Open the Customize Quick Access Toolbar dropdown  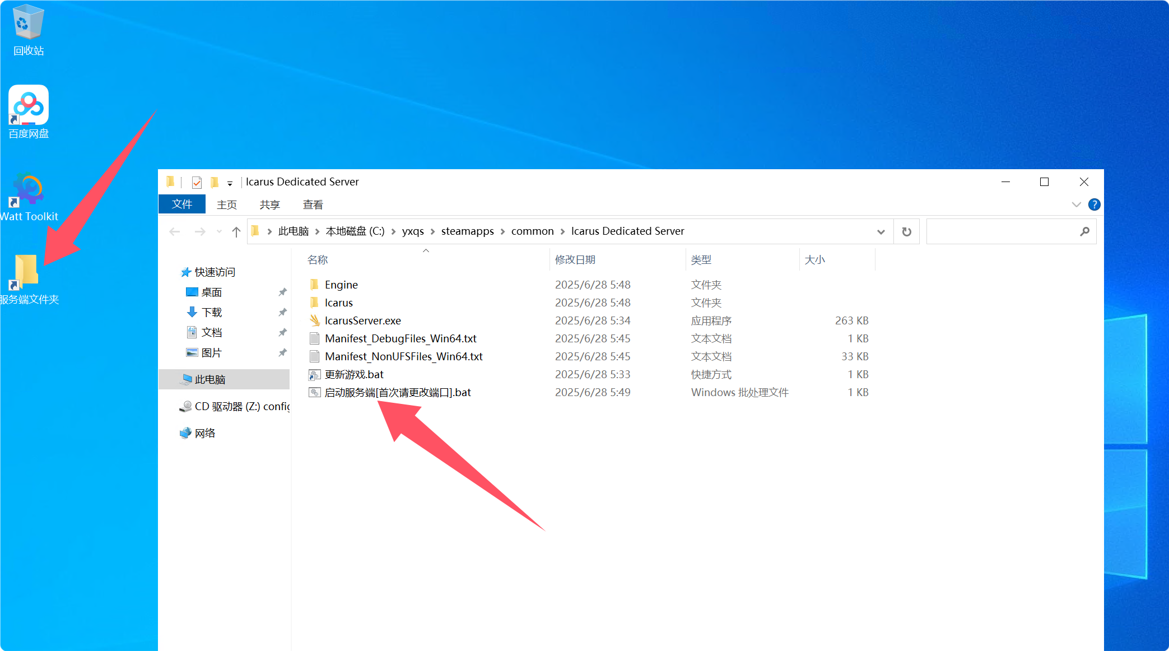(x=230, y=183)
